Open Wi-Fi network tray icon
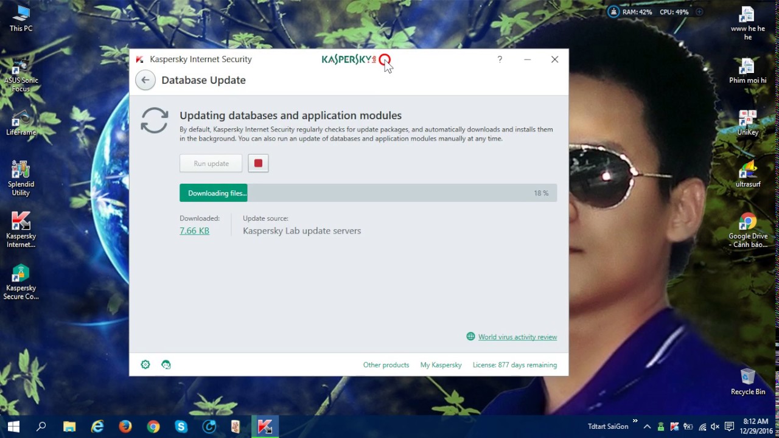The height and width of the screenshot is (438, 779). [x=702, y=426]
